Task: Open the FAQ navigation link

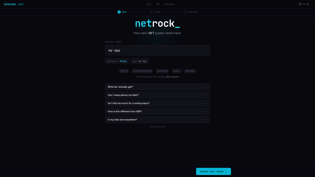Action: (x=157, y=4)
